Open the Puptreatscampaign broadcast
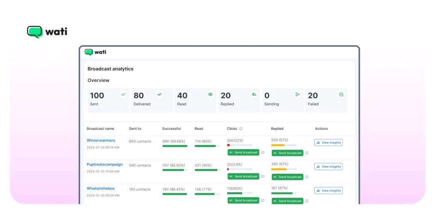Image resolution: width=439 pixels, height=219 pixels. (x=105, y=165)
